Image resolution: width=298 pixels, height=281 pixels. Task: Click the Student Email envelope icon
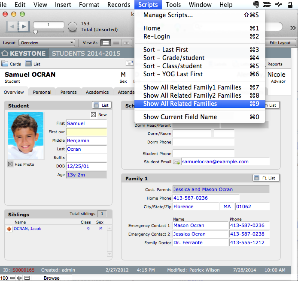coord(176,162)
